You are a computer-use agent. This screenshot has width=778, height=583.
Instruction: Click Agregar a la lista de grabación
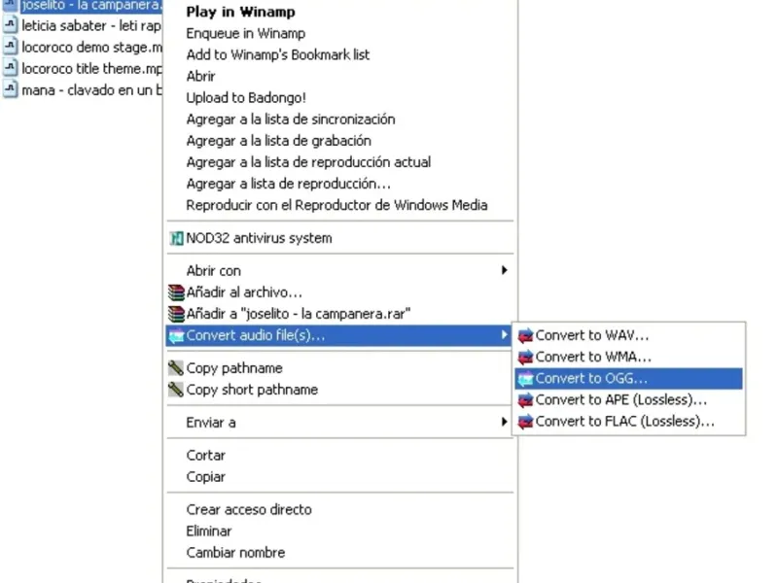coord(277,141)
